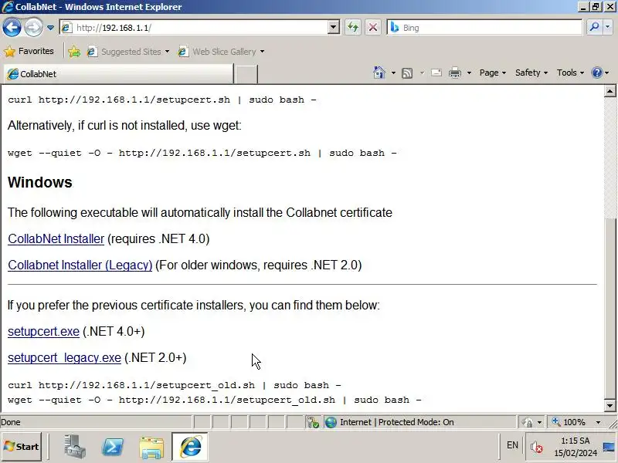Click the browser Back arrow button

tap(12, 28)
